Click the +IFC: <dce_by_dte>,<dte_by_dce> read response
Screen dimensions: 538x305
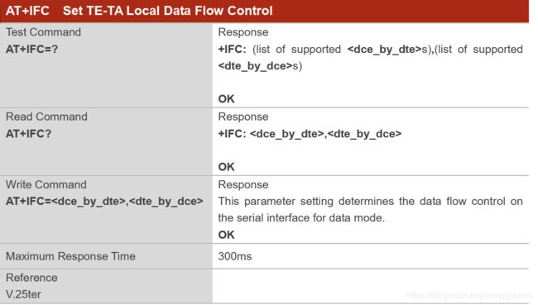coord(310,134)
